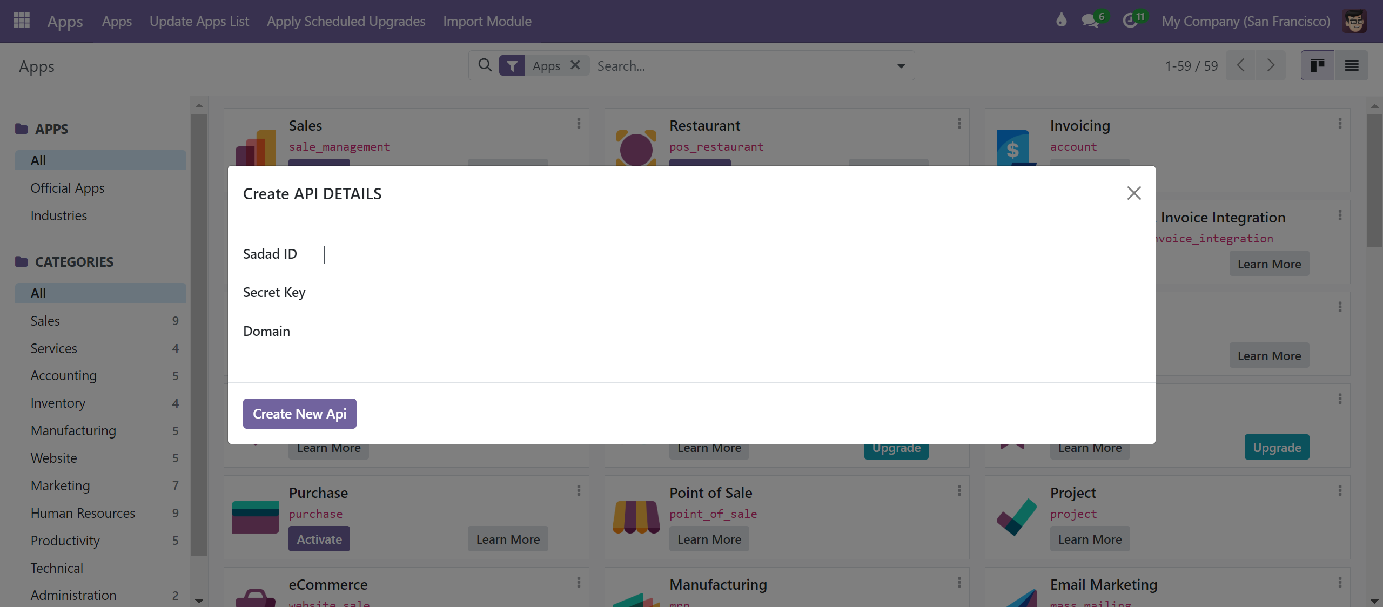Click the Point of Sale app icon
Image resolution: width=1383 pixels, height=607 pixels.
(636, 517)
